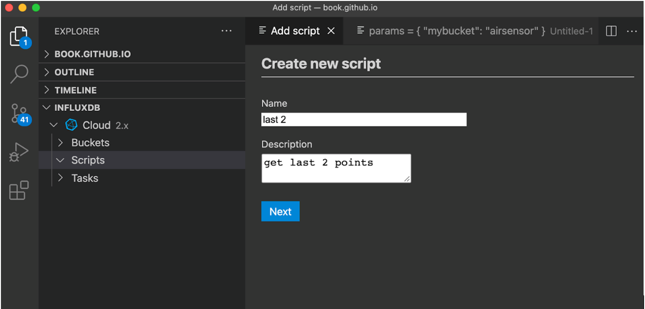Close the Add script tab
This screenshot has width=645, height=309.
point(331,31)
